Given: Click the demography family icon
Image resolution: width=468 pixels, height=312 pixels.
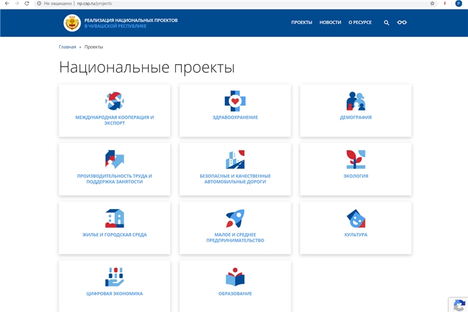Looking at the screenshot, I should (x=356, y=101).
